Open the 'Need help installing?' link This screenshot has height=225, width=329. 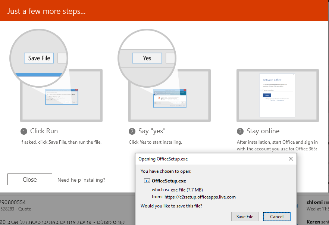81,180
